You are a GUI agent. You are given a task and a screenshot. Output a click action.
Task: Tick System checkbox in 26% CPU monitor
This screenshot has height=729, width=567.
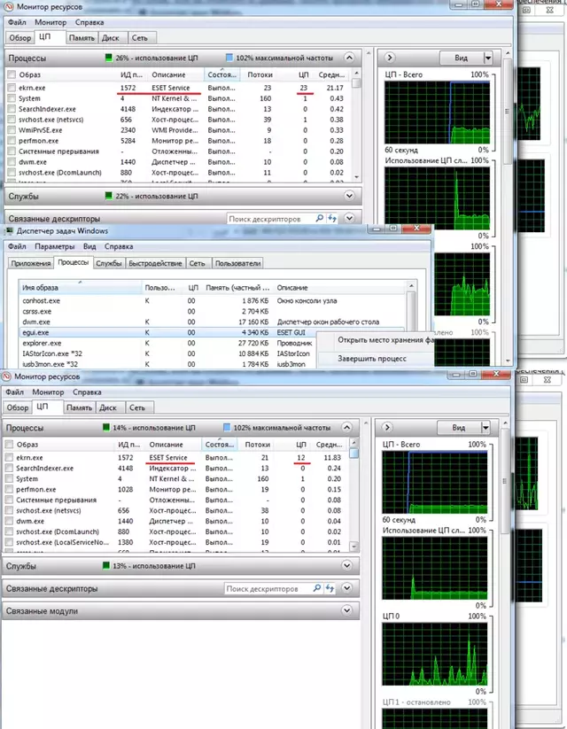[12, 98]
